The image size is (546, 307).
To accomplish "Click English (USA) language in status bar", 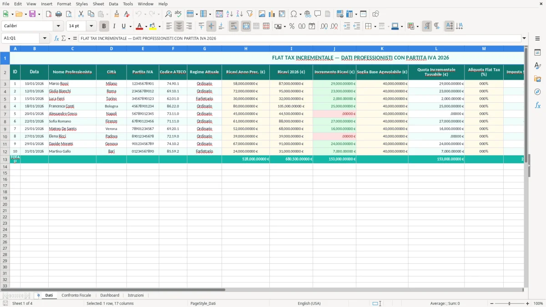I will [x=309, y=303].
